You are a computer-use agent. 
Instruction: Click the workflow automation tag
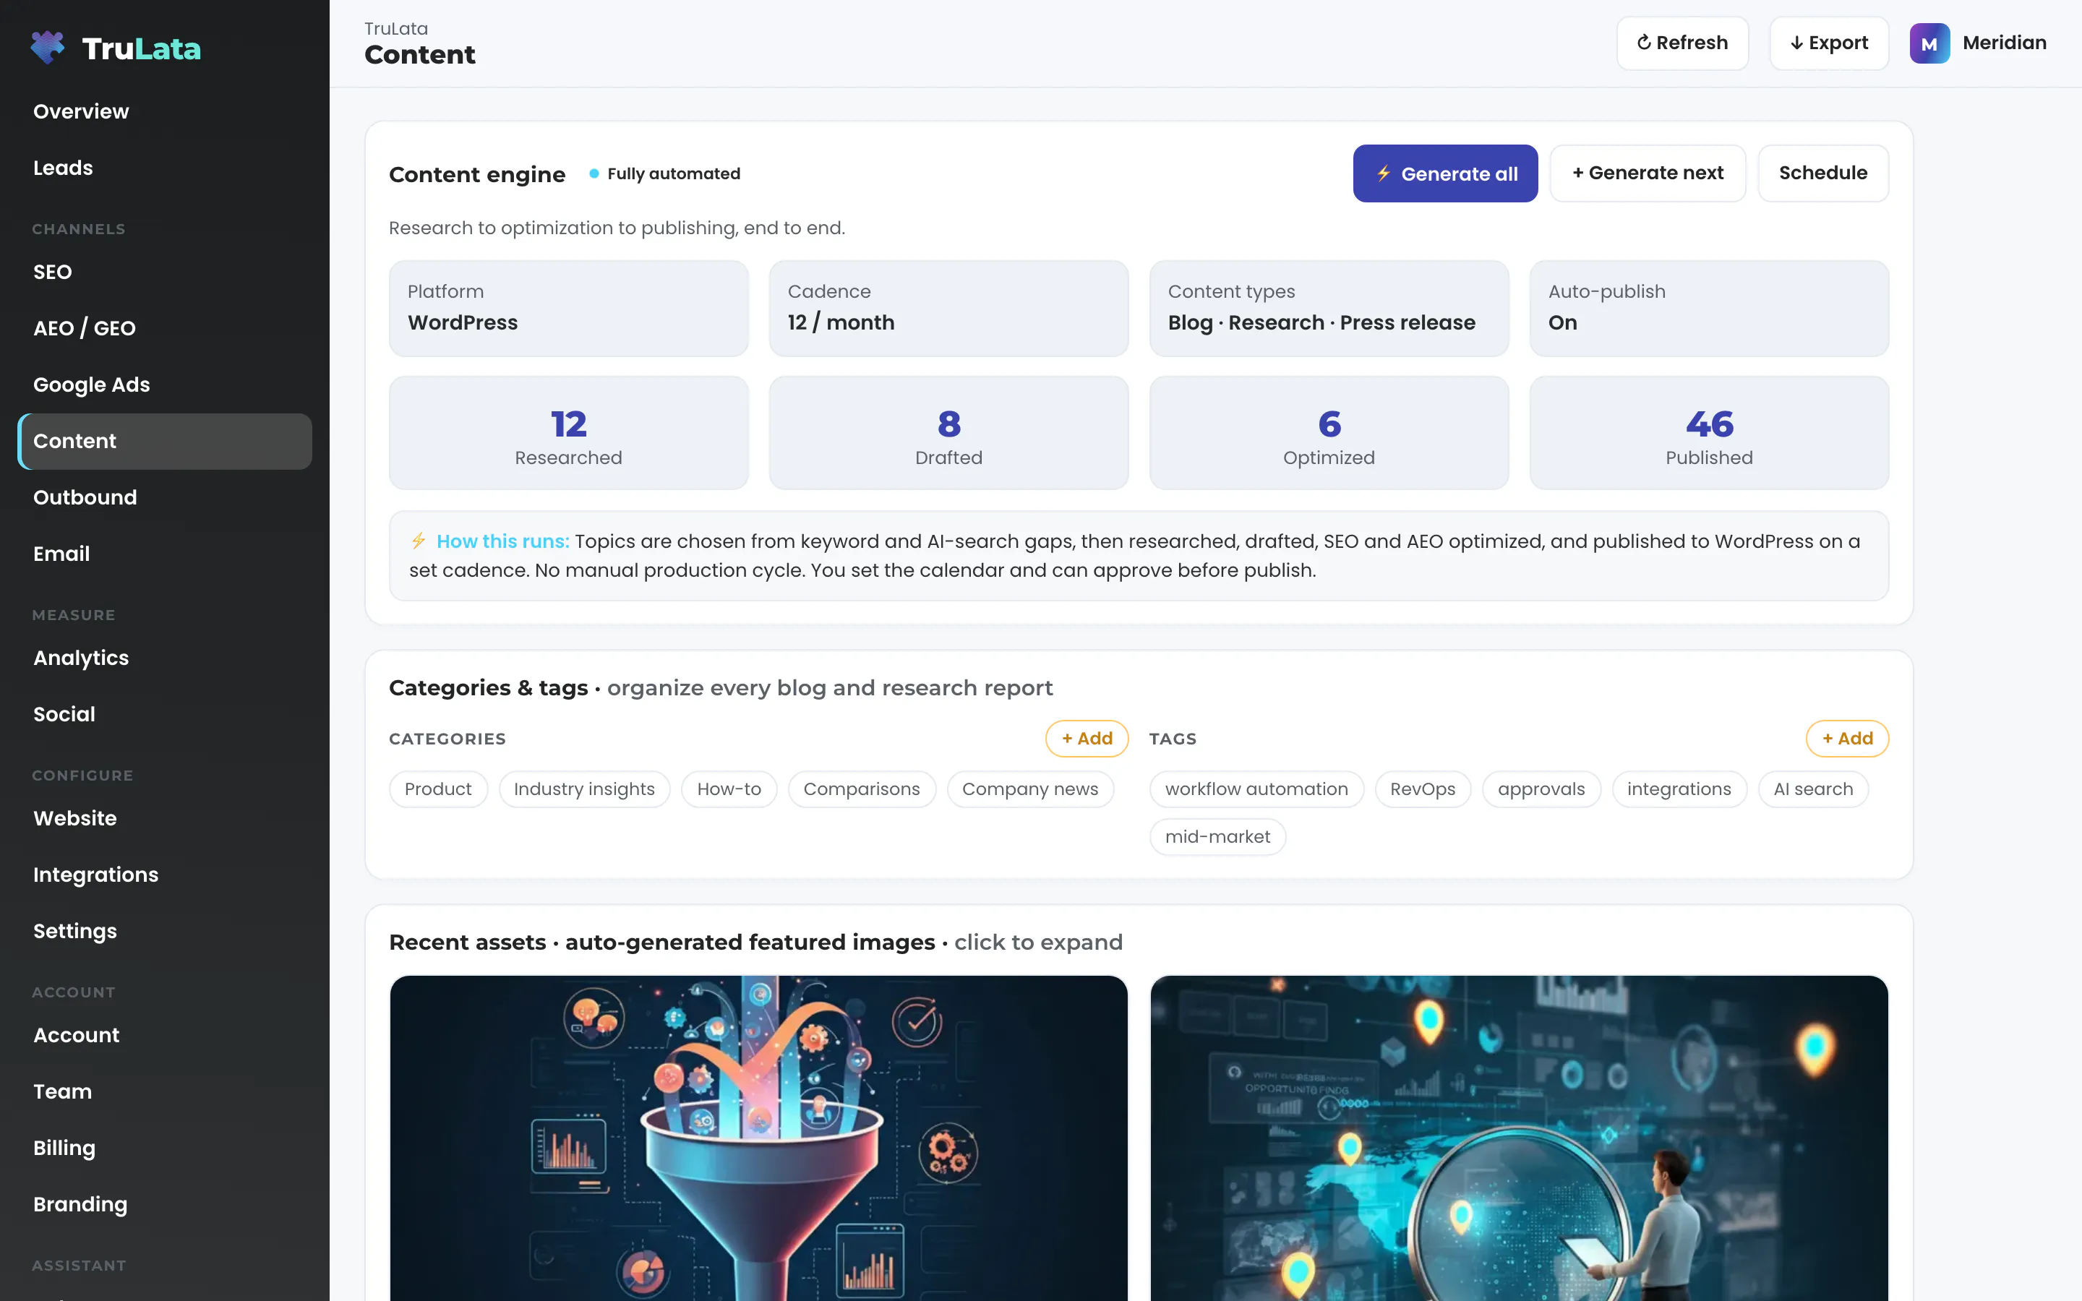(1256, 789)
